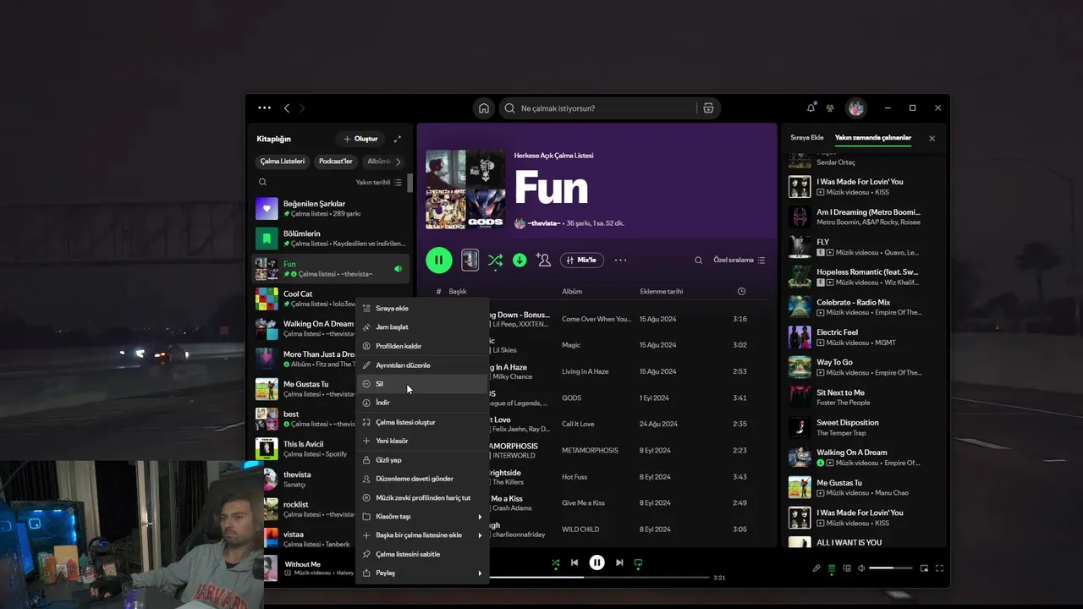Viewport: 1083px width, 609px height.
Task: Skip to next track
Action: click(x=619, y=562)
